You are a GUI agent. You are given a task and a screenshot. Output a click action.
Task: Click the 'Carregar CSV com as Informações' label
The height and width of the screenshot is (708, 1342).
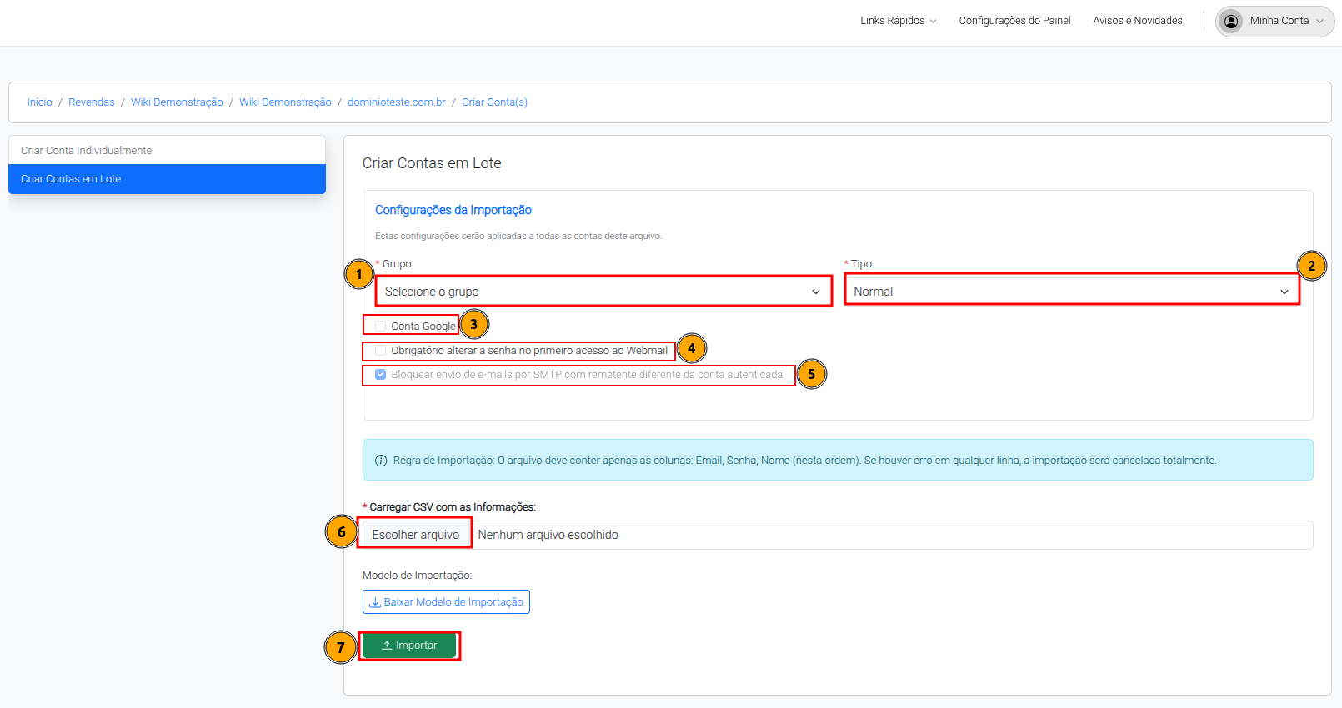point(453,507)
